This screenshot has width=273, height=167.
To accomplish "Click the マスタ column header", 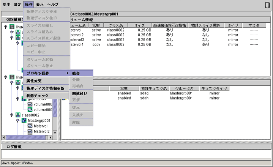I will coord(254,25).
